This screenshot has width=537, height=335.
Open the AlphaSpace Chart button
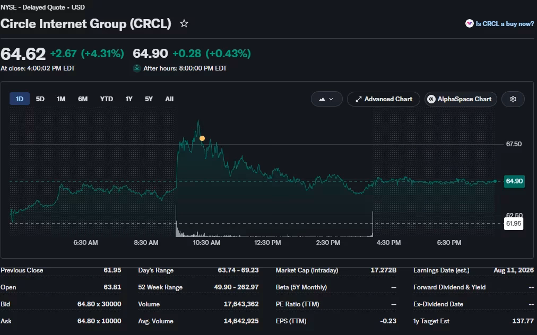coord(461,99)
